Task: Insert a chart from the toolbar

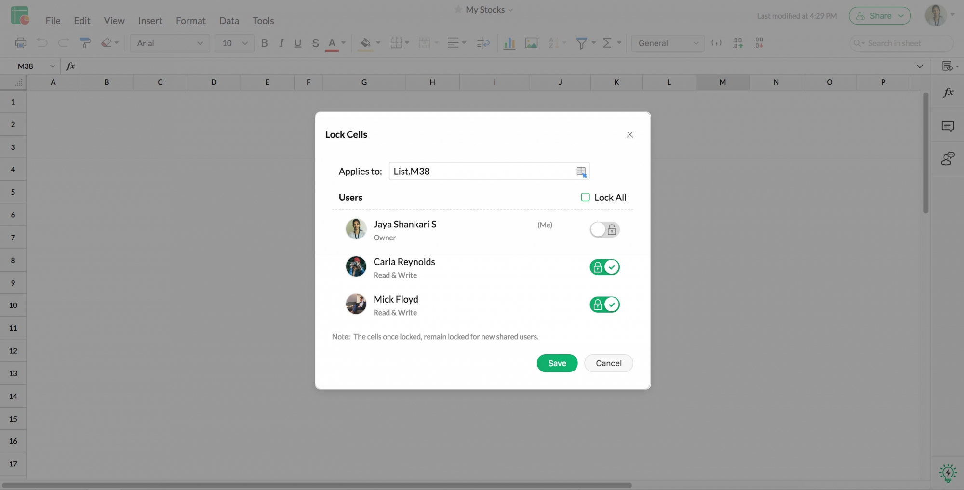Action: [x=509, y=43]
